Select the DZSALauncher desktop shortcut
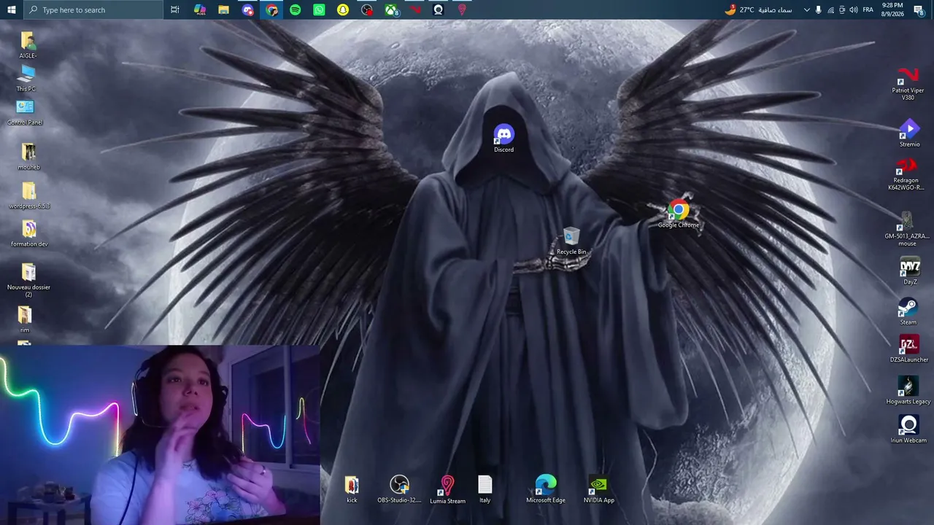Screen dimensions: 934x525 909,349
